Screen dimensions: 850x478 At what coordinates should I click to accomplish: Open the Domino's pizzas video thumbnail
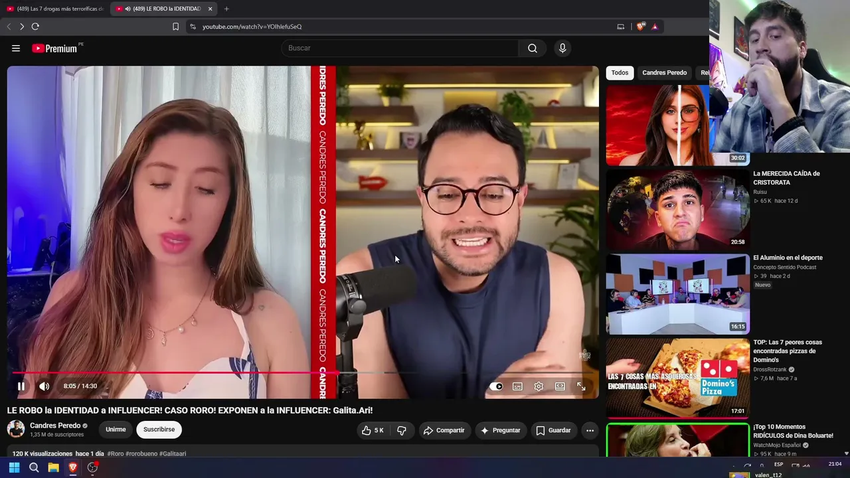677,378
